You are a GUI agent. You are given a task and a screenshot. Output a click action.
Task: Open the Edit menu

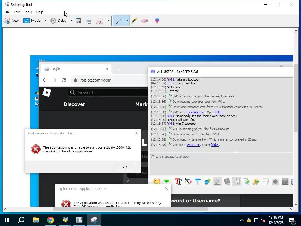click(17, 12)
